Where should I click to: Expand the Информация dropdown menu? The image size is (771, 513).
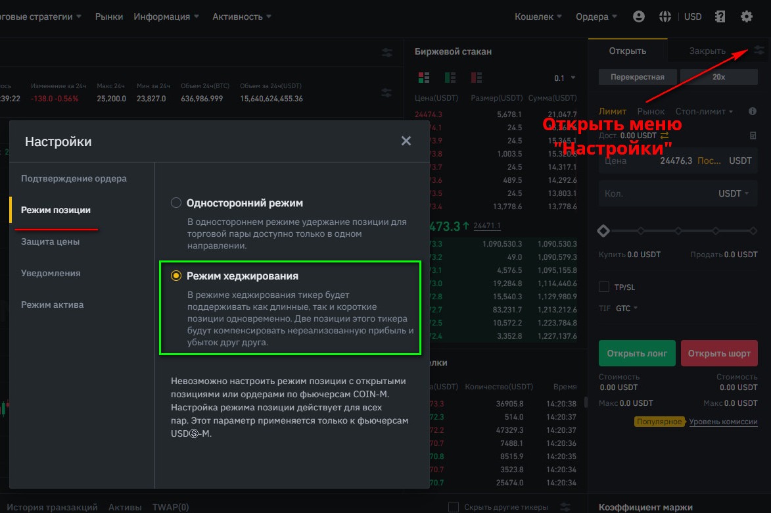pyautogui.click(x=166, y=16)
